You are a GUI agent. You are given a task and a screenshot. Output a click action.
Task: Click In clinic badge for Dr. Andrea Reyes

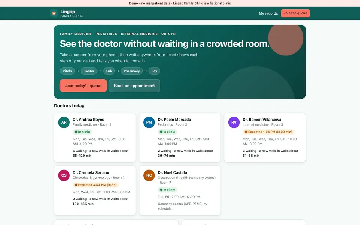pyautogui.click(x=82, y=132)
